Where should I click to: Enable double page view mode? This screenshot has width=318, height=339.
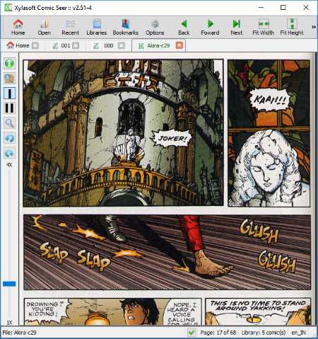click(9, 108)
